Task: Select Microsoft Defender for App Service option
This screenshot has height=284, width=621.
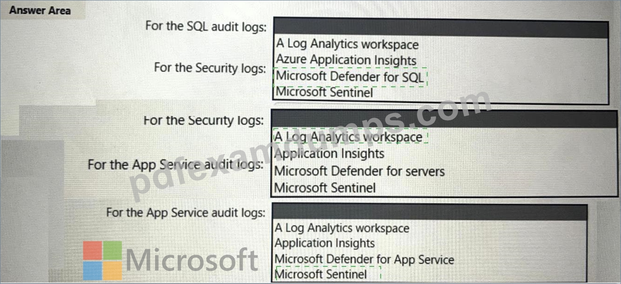Action: [x=364, y=259]
